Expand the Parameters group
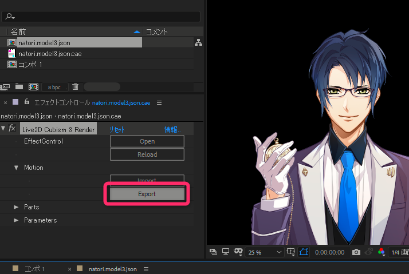 click(x=16, y=220)
